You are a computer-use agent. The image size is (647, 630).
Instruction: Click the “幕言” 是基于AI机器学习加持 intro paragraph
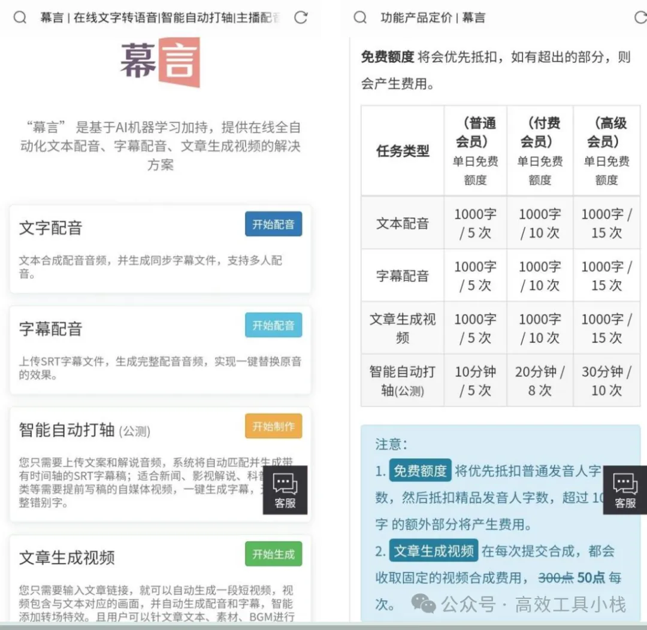(160, 146)
